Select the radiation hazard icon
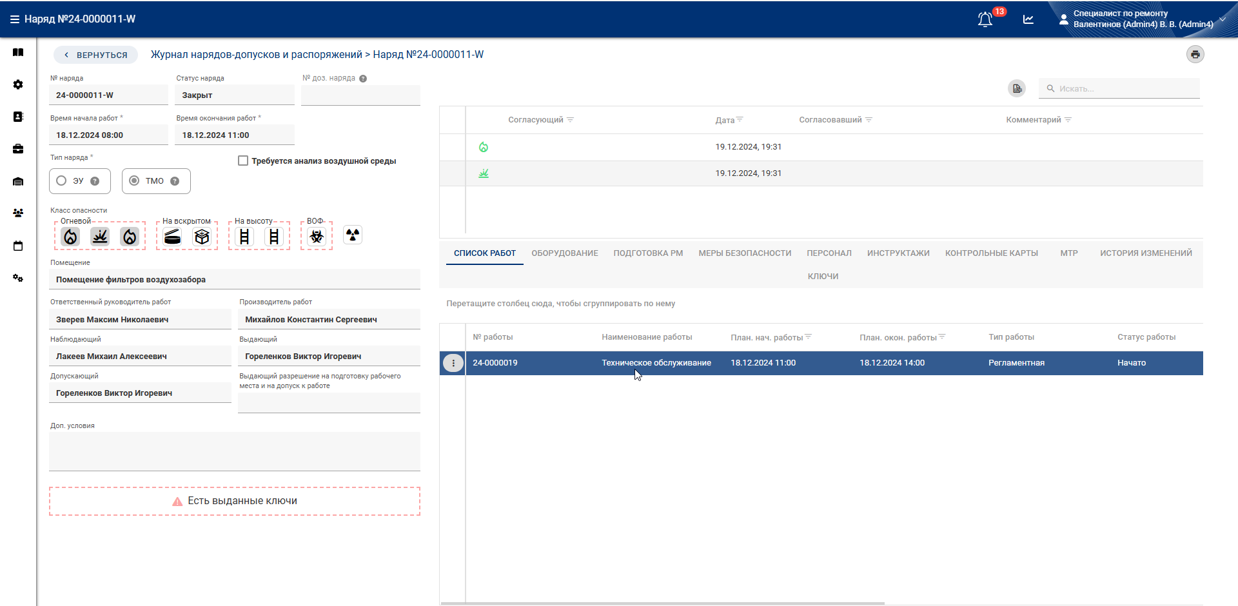Screen dimensions: 1238x606 pos(353,235)
